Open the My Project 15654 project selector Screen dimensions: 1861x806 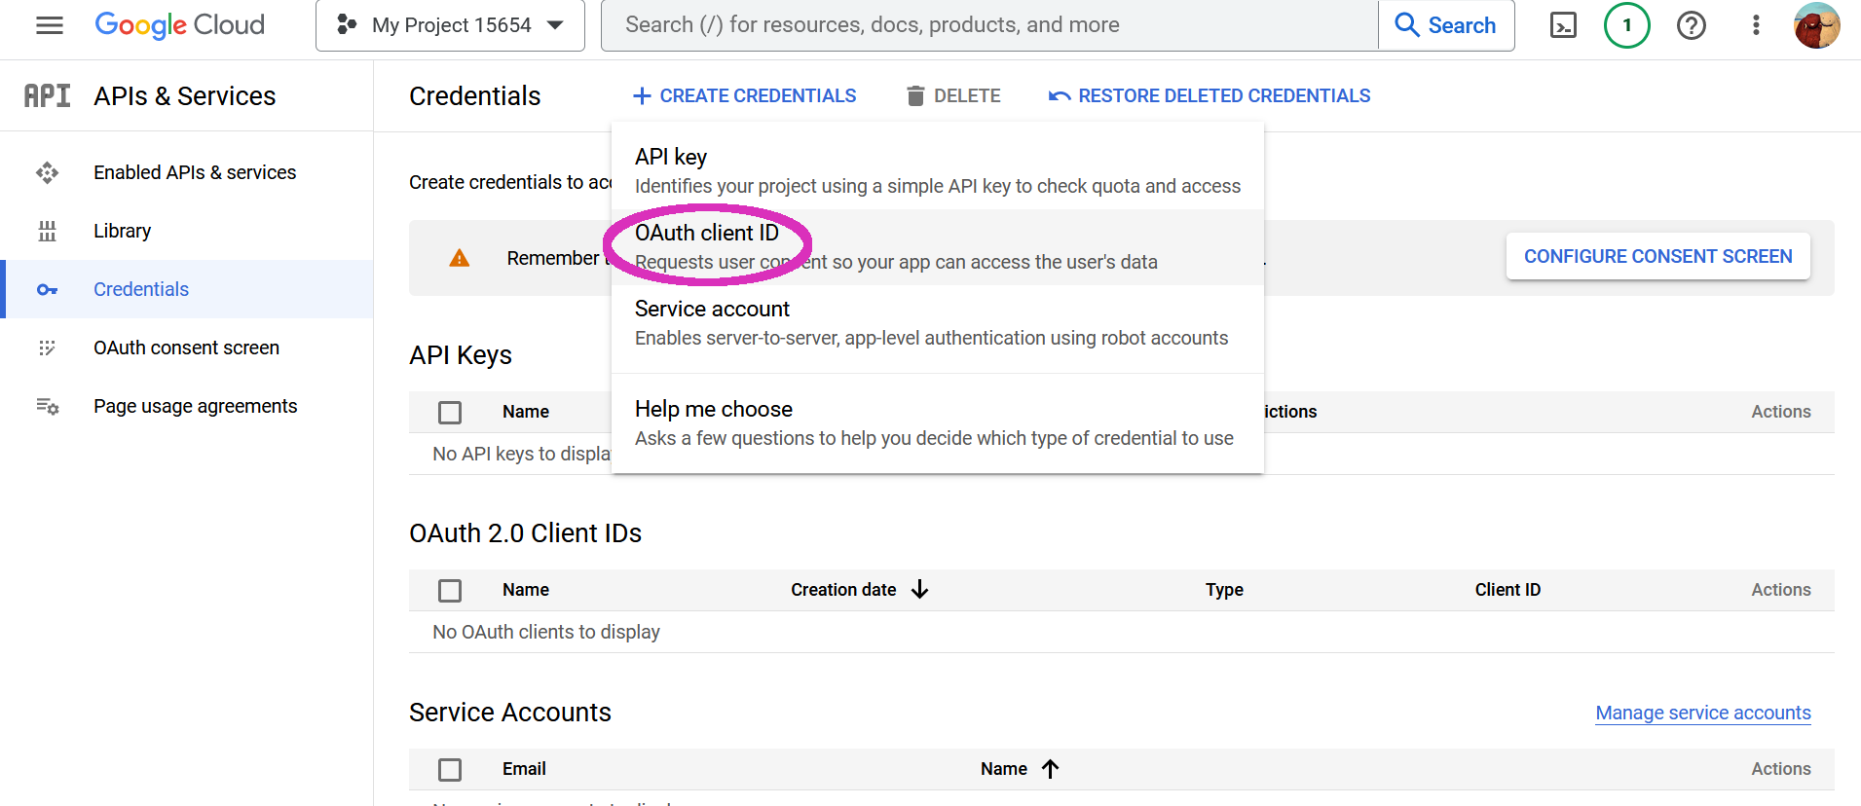[x=450, y=25]
